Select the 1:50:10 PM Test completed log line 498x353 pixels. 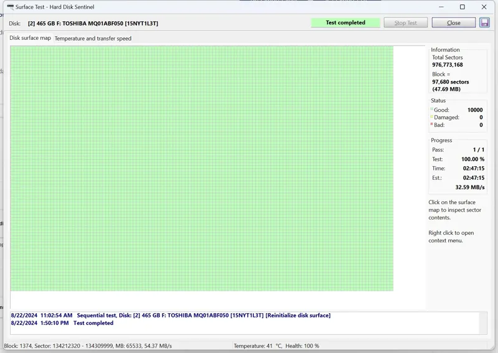pyautogui.click(x=62, y=323)
